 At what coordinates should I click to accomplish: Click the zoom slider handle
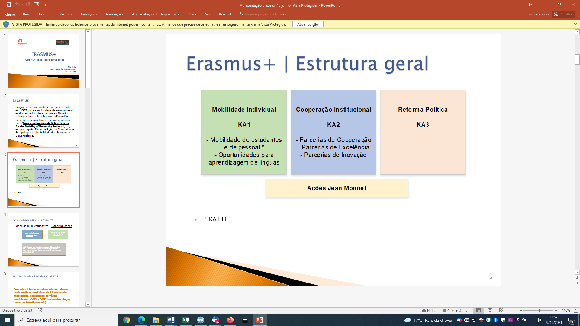pos(539,311)
